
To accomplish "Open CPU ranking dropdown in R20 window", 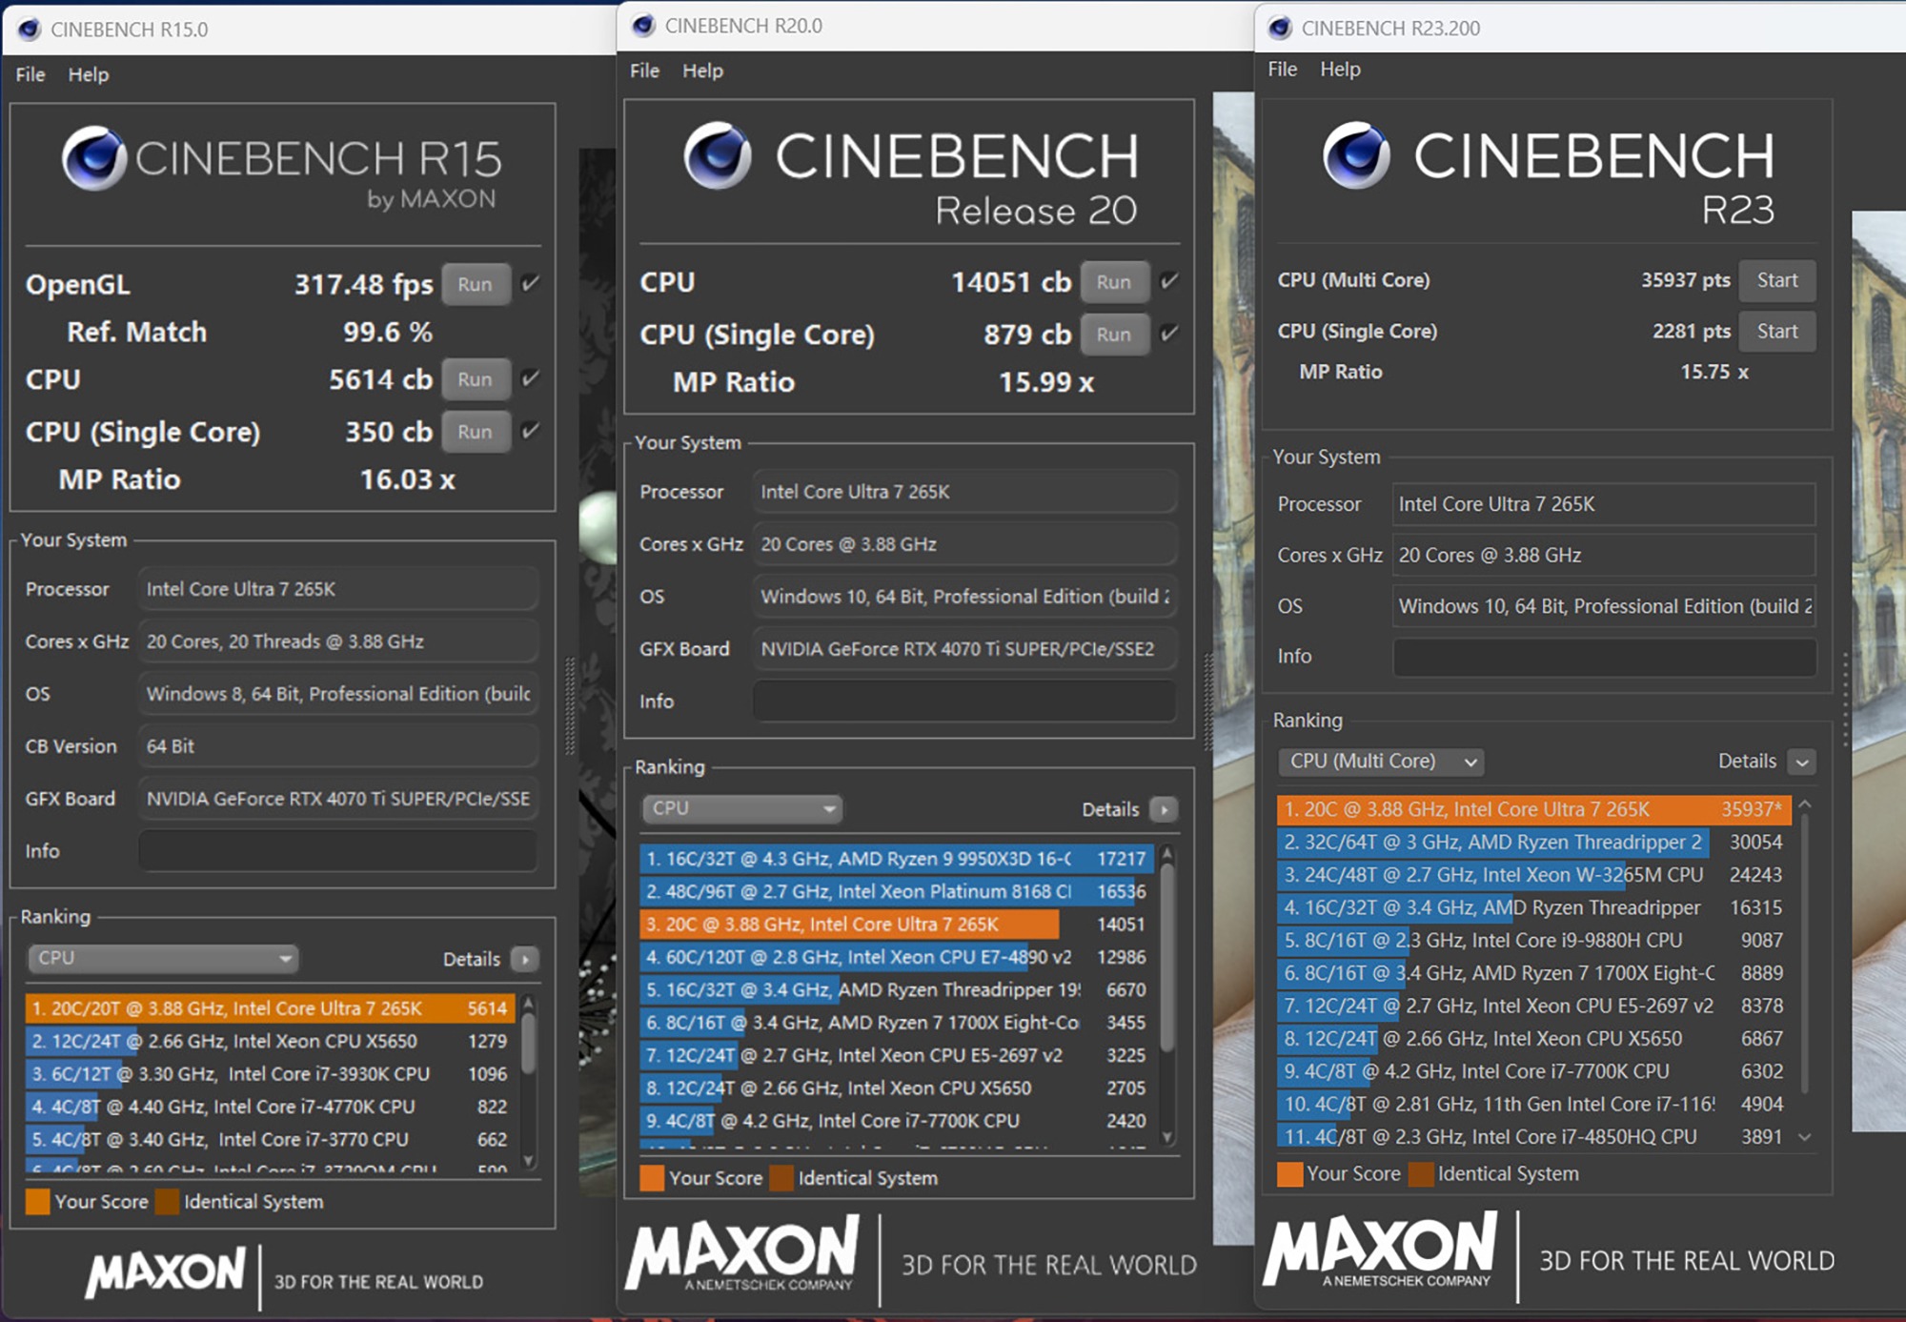I will coord(741,808).
